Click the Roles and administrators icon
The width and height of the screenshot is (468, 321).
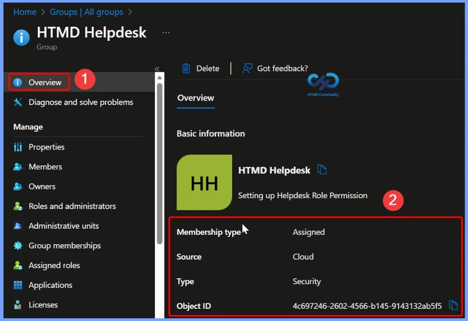[18, 206]
